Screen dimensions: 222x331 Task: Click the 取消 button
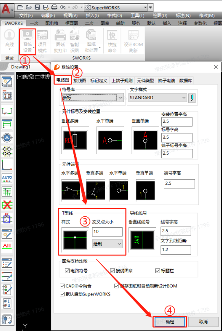tap(203, 322)
